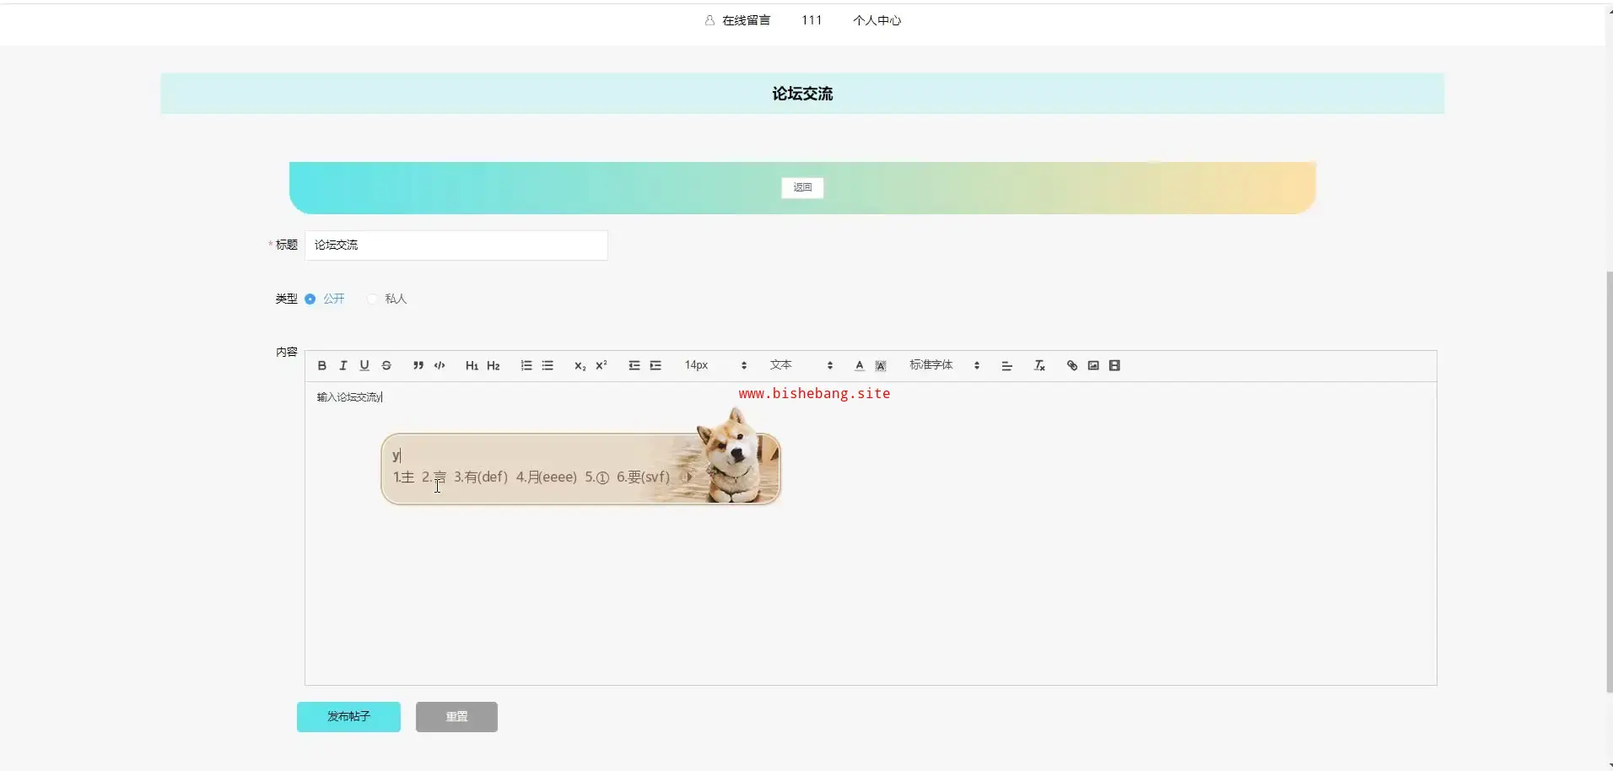
Task: Choose IME candidate 5 ①
Action: [x=596, y=477]
